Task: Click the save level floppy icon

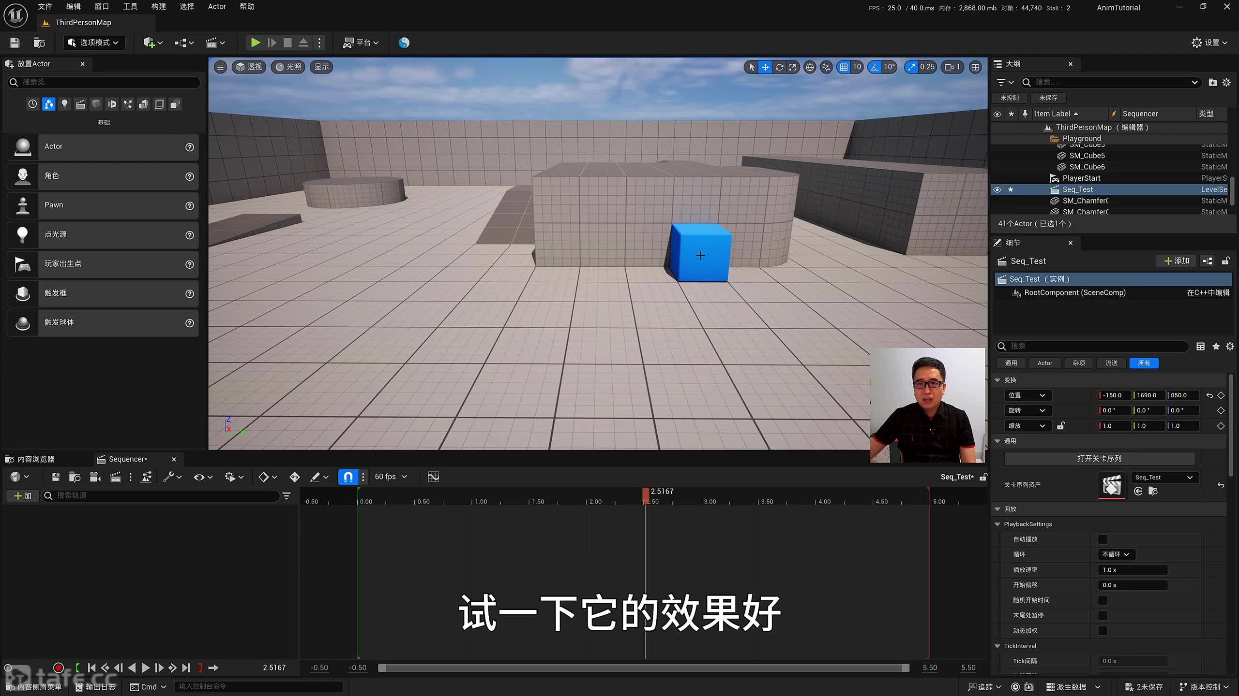Action: click(x=15, y=43)
